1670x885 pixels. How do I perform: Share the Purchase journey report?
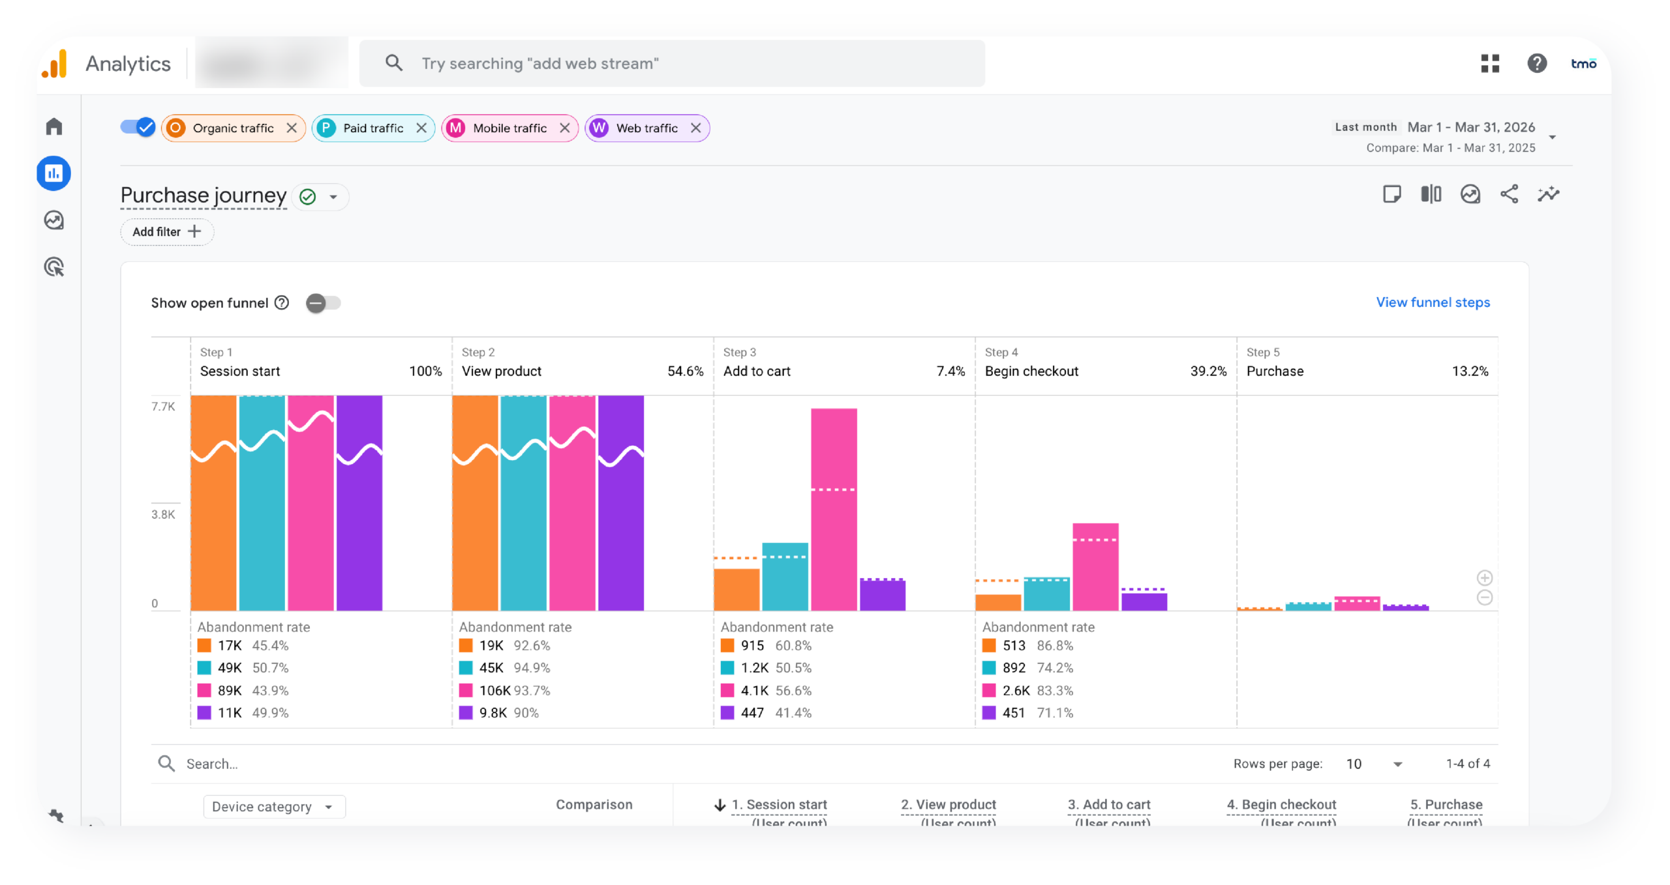(1511, 194)
